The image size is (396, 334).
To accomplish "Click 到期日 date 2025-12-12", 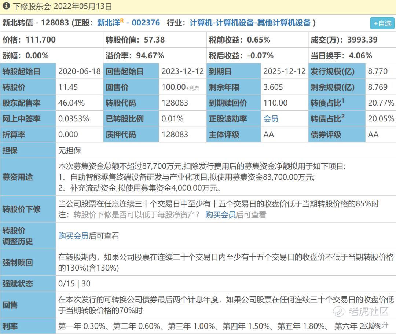I will point(285,71).
